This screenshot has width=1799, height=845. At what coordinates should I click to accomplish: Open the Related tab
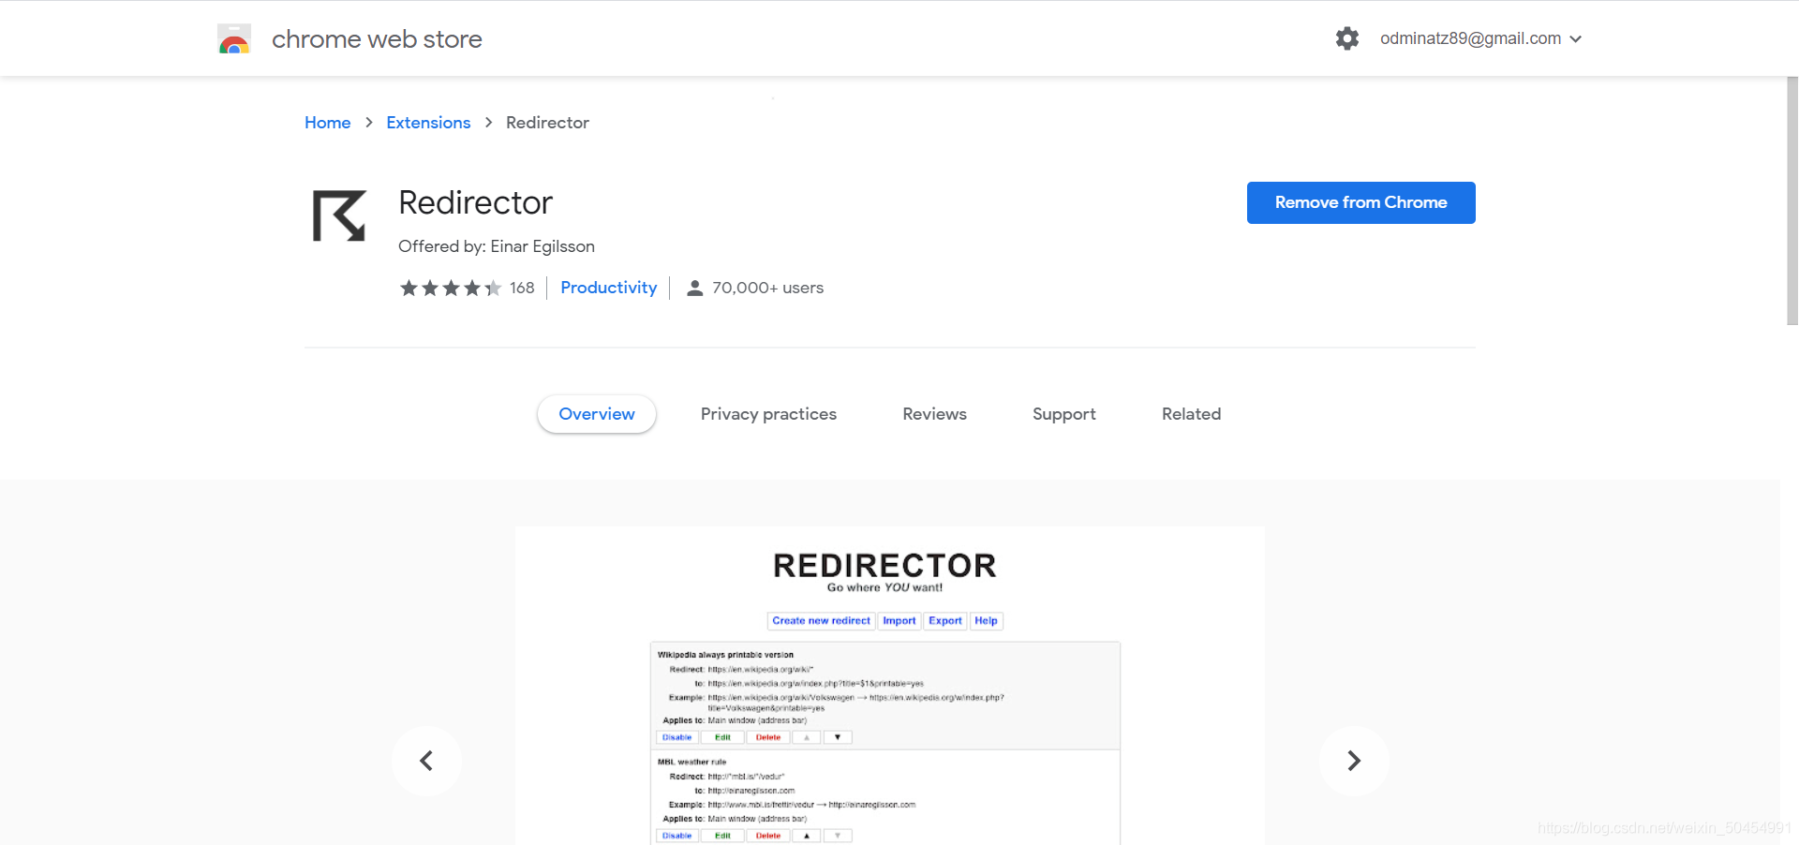1191,414
